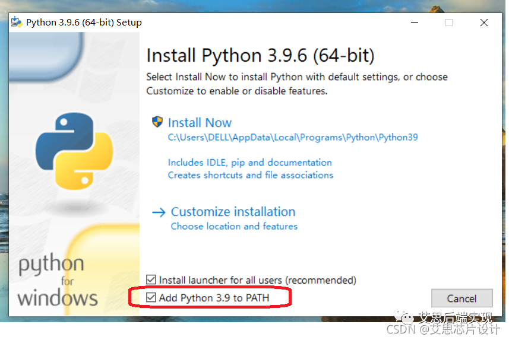Click the blue and yellow Python logo
The width and height of the screenshot is (509, 340).
[74, 151]
